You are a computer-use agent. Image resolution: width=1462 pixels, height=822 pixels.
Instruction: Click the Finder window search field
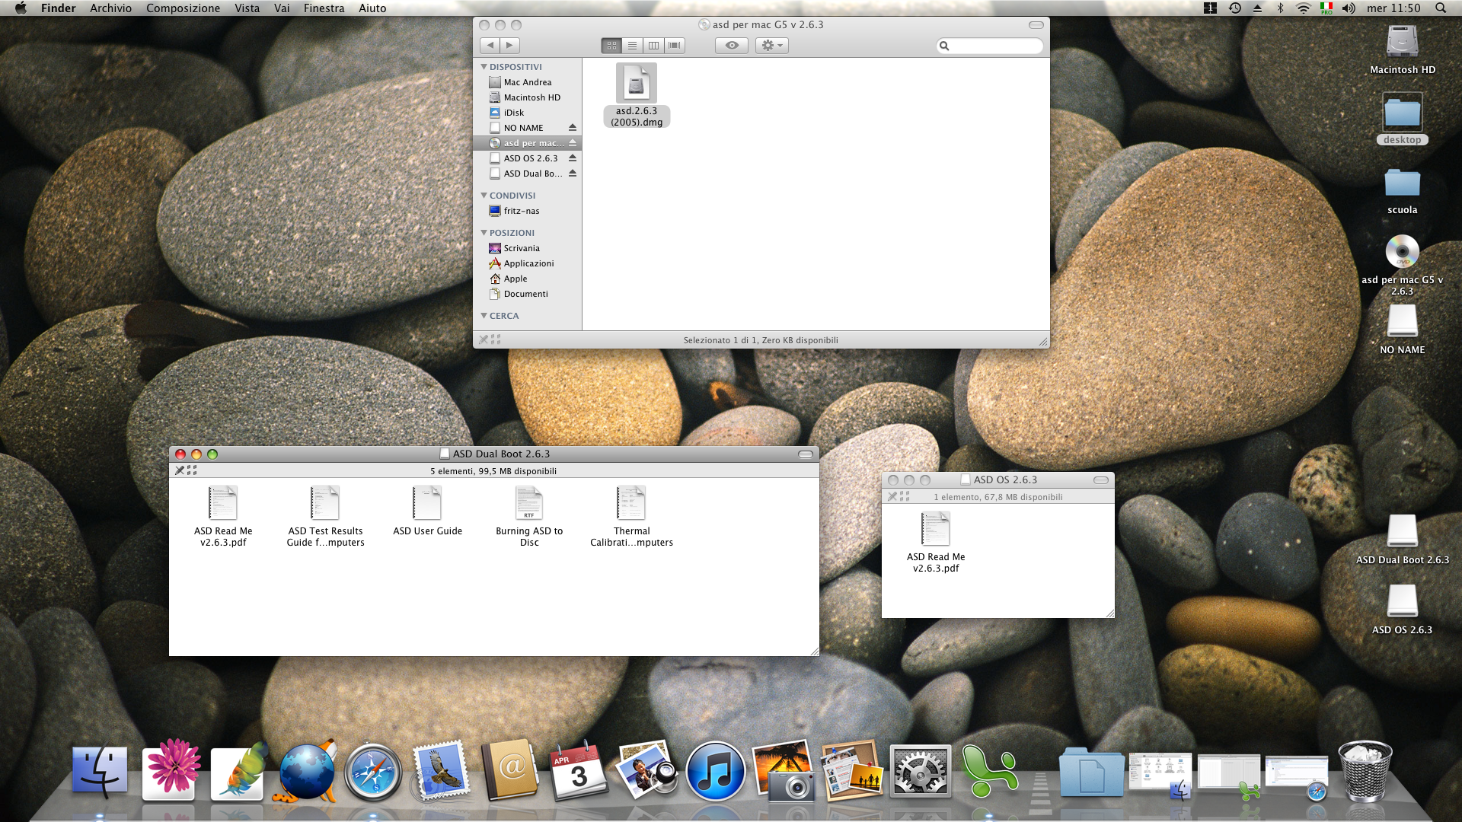tap(989, 46)
